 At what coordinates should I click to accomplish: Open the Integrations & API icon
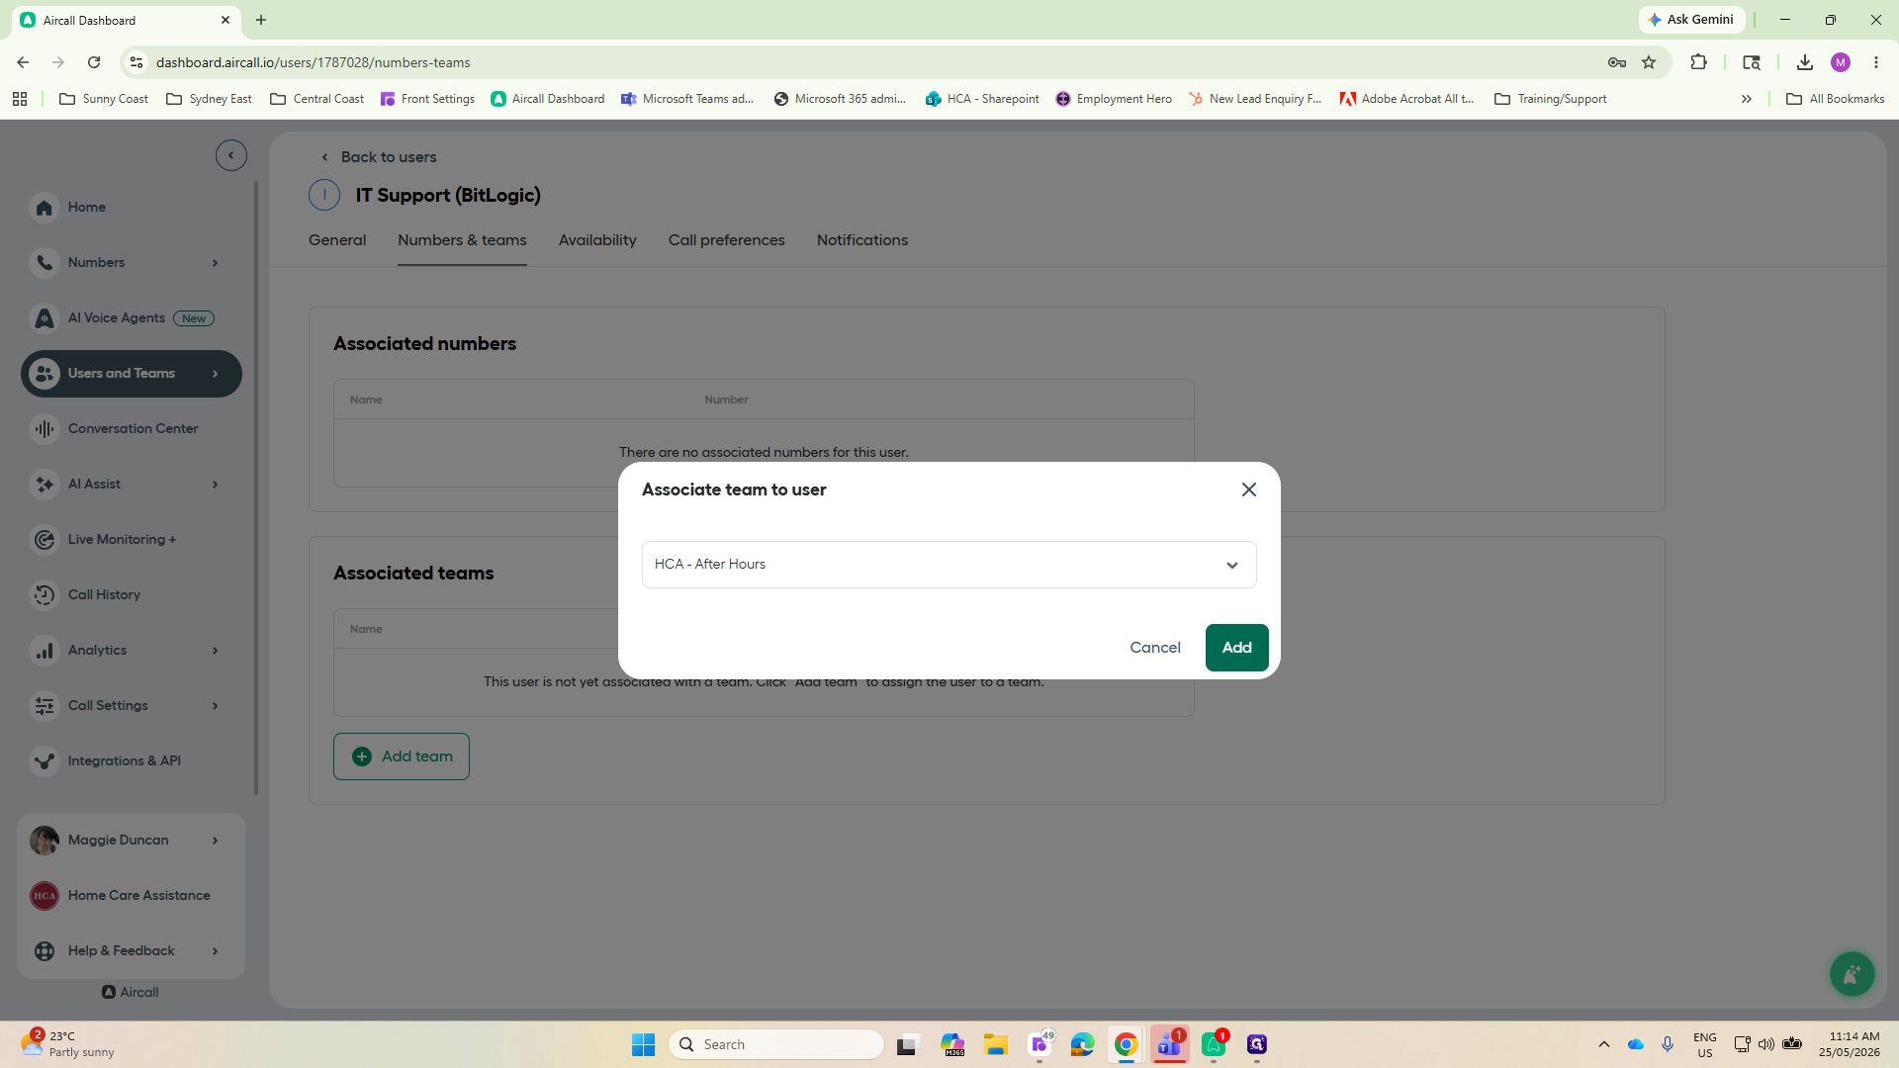click(45, 761)
